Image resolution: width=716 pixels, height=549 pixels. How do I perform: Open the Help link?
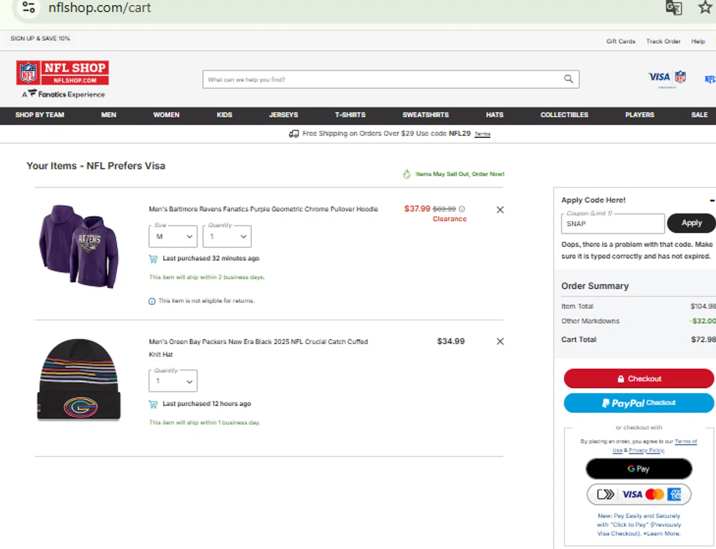click(x=698, y=42)
